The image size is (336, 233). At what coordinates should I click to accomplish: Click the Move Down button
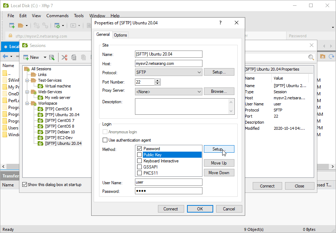coord(219,173)
